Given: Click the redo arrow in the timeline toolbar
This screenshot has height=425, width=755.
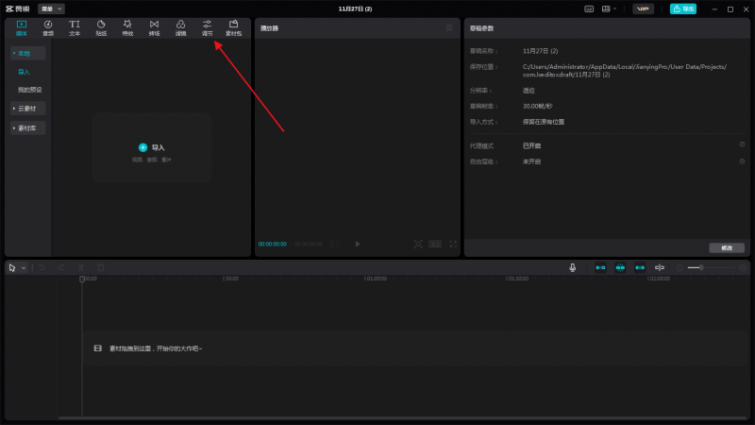Looking at the screenshot, I should pos(61,267).
